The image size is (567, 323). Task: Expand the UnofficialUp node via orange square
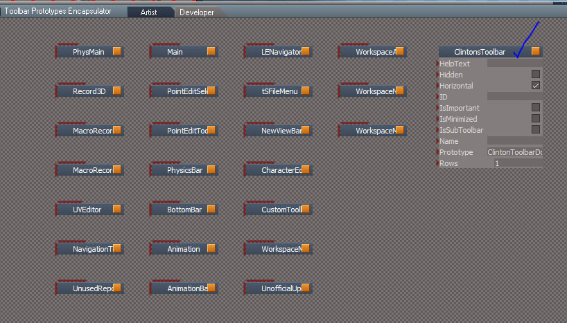click(306, 288)
